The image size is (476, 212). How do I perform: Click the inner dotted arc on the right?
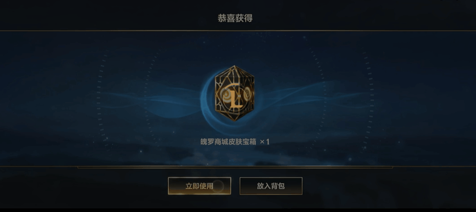323,97
